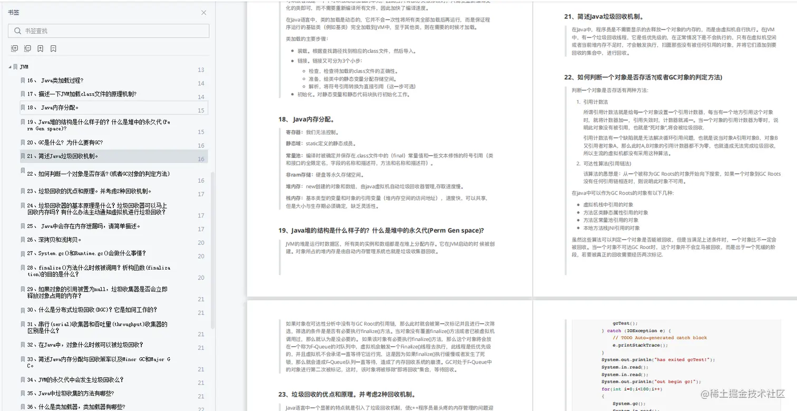The image size is (797, 411).
Task: Click the remove bookmark icon
Action: tap(53, 49)
